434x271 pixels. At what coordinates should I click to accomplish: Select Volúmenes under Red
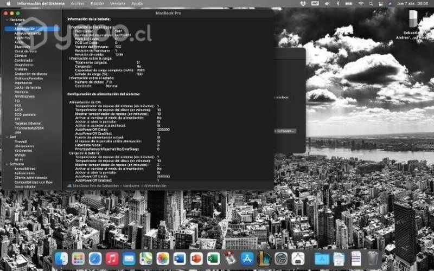(23, 151)
